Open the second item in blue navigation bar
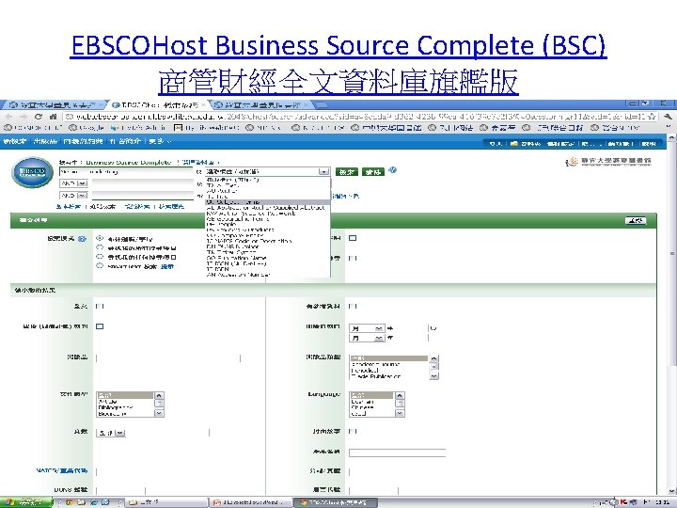 [x=45, y=141]
